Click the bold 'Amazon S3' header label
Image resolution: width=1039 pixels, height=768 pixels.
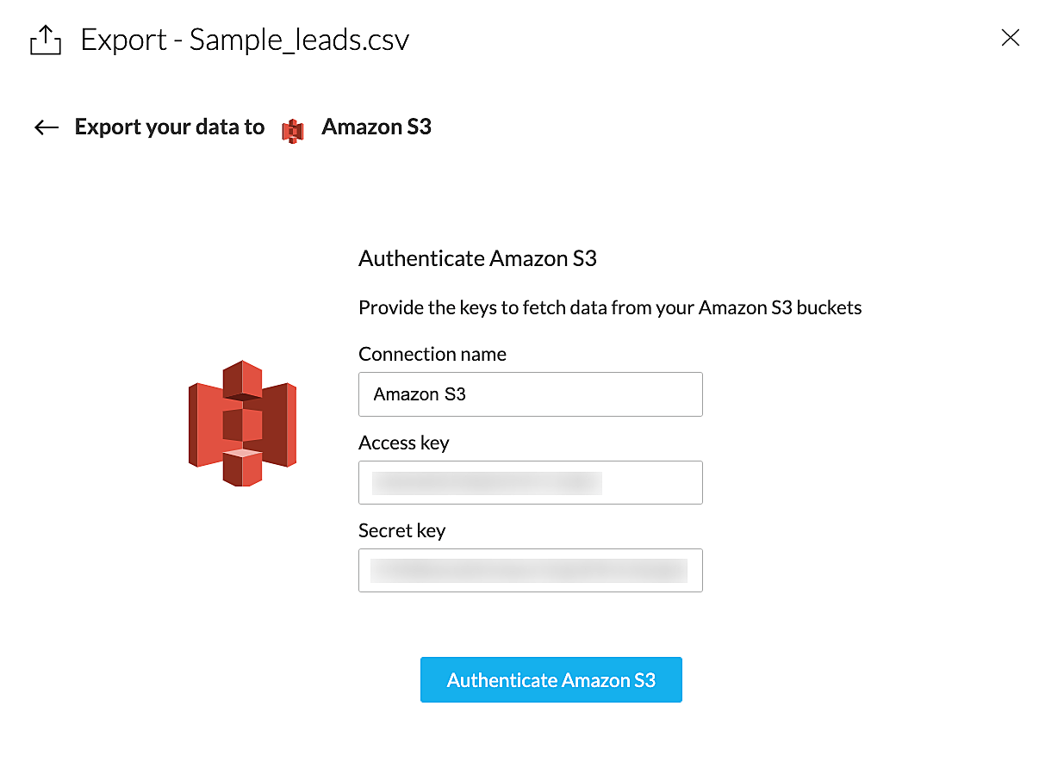point(376,127)
